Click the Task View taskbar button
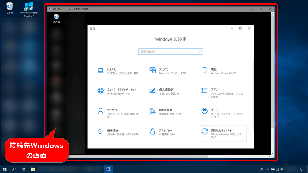The image size is (308, 173). click(23, 169)
